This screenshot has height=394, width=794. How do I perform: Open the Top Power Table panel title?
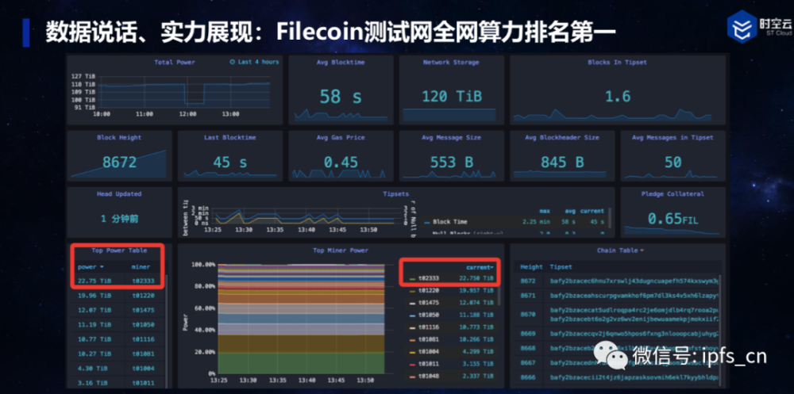pos(119,251)
